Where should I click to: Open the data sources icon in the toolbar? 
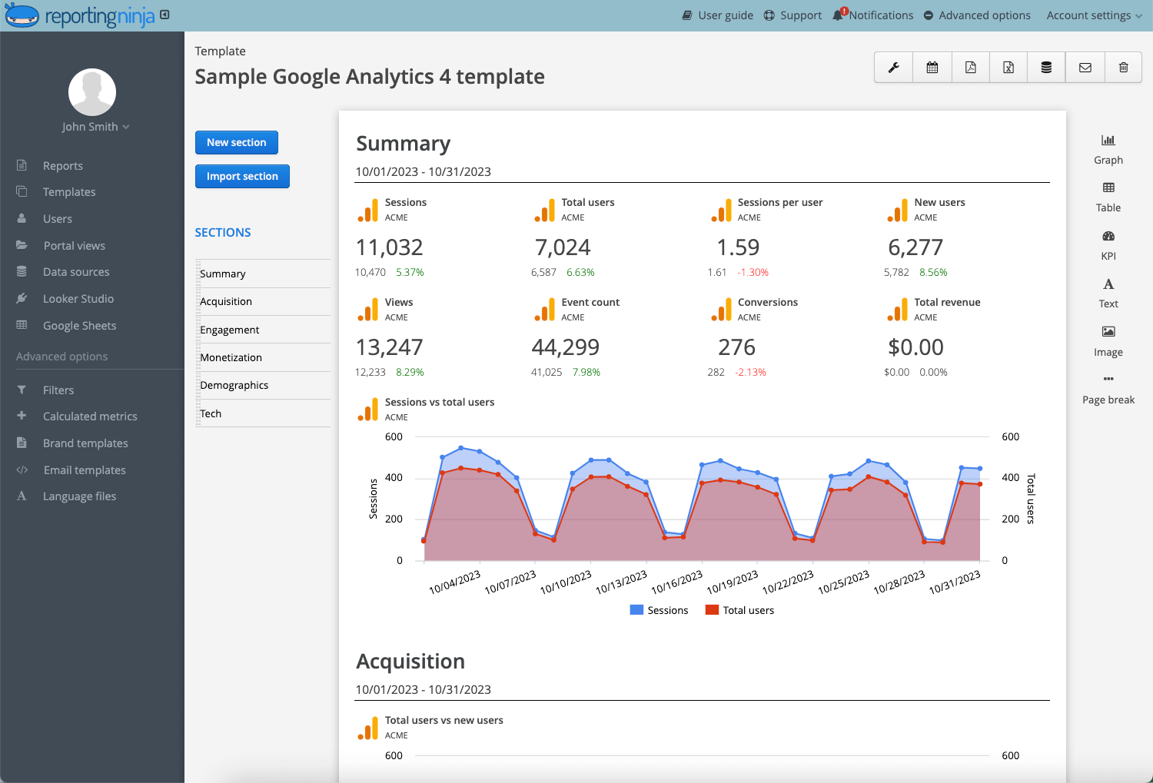pos(1046,67)
